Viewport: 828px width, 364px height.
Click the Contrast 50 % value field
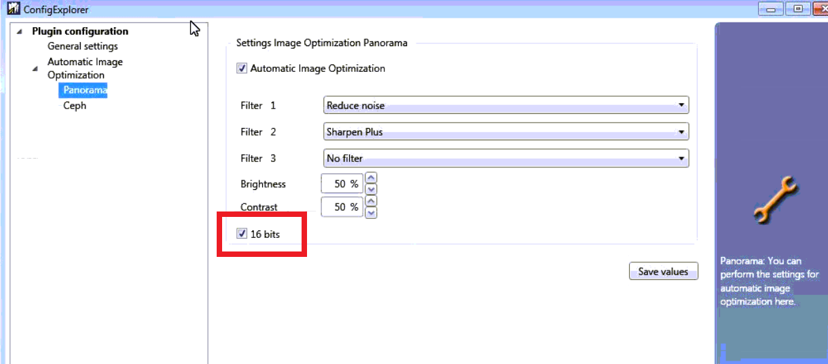tap(342, 207)
